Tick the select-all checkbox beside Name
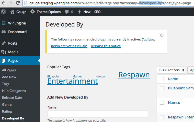The width and height of the screenshot is (194, 122). tap(162, 79)
